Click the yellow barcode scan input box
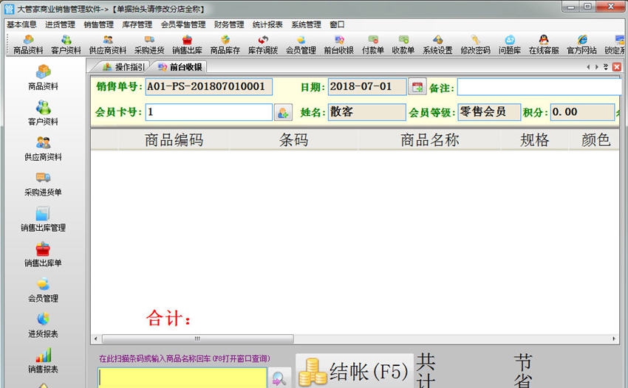This screenshot has width=628, height=388. click(182, 378)
